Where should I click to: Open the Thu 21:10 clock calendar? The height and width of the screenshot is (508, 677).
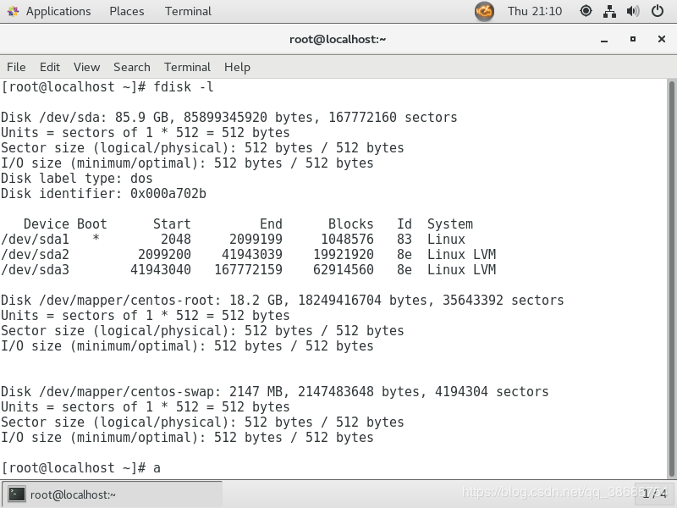(535, 11)
